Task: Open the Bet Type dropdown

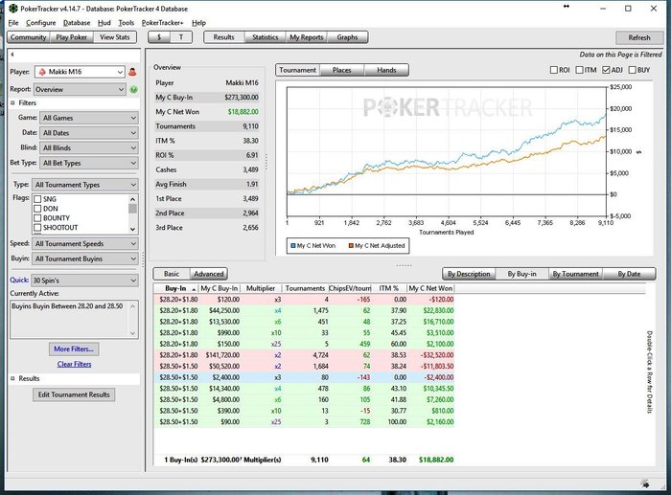Action: 88,163
